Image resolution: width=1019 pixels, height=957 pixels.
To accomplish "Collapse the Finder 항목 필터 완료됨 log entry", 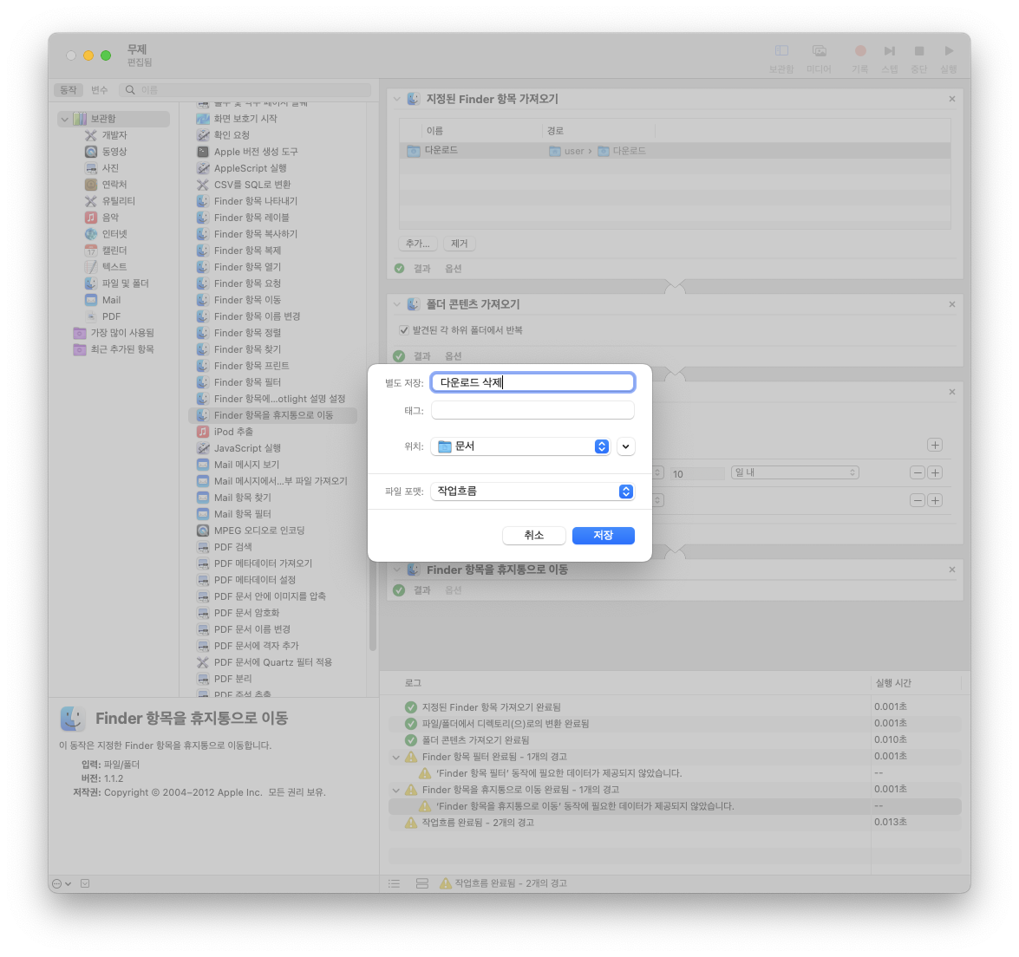I will 396,758.
